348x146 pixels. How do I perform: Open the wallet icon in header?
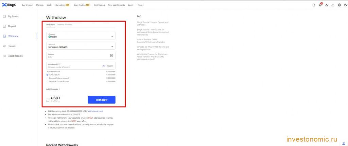(x=314, y=5)
